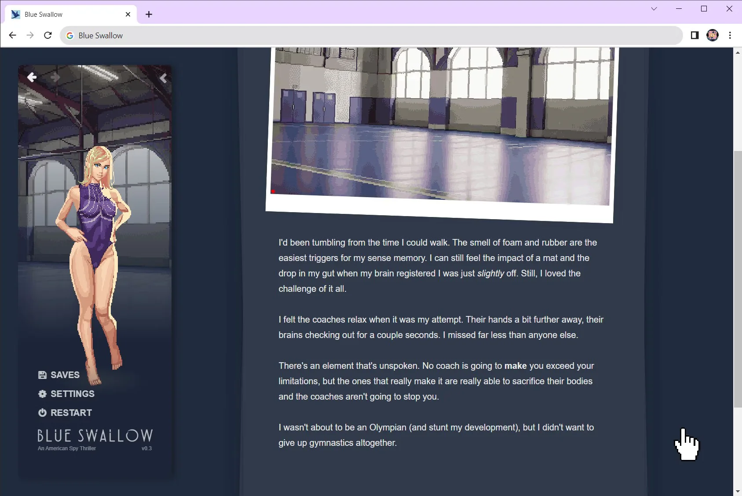
Task: Click the story back arrow in sidebar
Action: (x=32, y=77)
